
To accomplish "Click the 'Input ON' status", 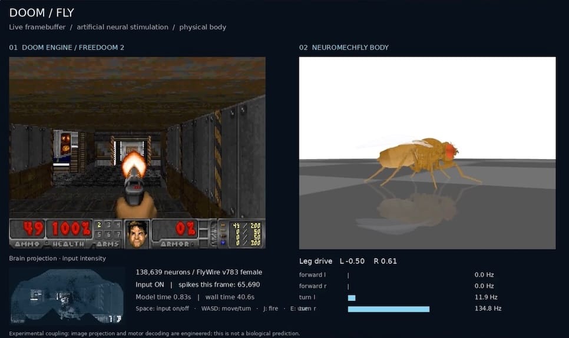I will click(x=150, y=284).
